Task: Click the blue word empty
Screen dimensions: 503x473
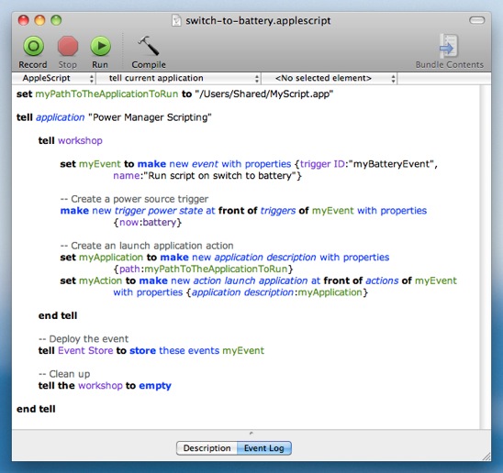Action: tap(155, 386)
